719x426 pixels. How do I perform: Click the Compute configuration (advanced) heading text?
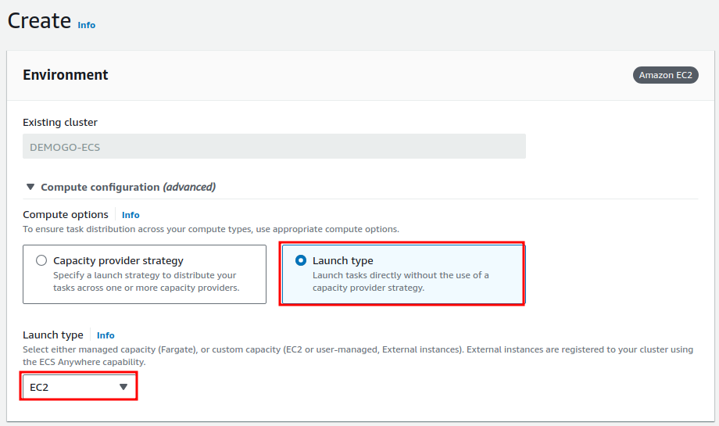(128, 187)
